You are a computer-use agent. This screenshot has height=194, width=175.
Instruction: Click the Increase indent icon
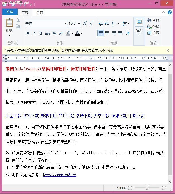point(107,24)
